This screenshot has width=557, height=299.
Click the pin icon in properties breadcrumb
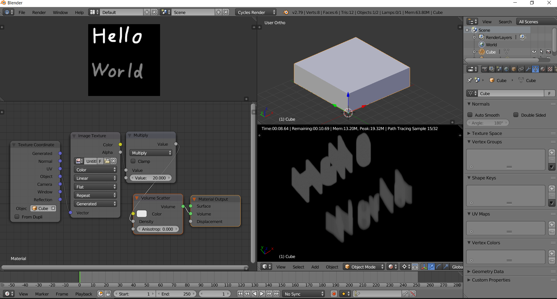469,80
